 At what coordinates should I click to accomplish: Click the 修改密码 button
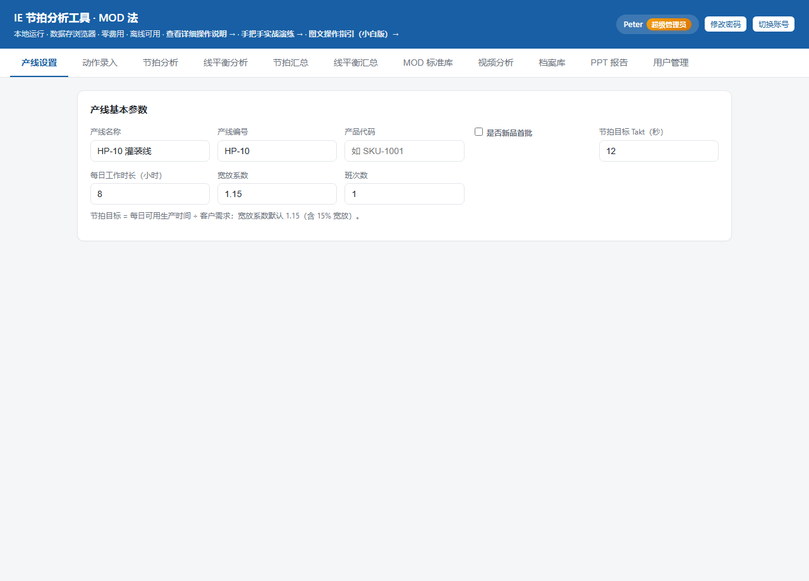click(726, 24)
